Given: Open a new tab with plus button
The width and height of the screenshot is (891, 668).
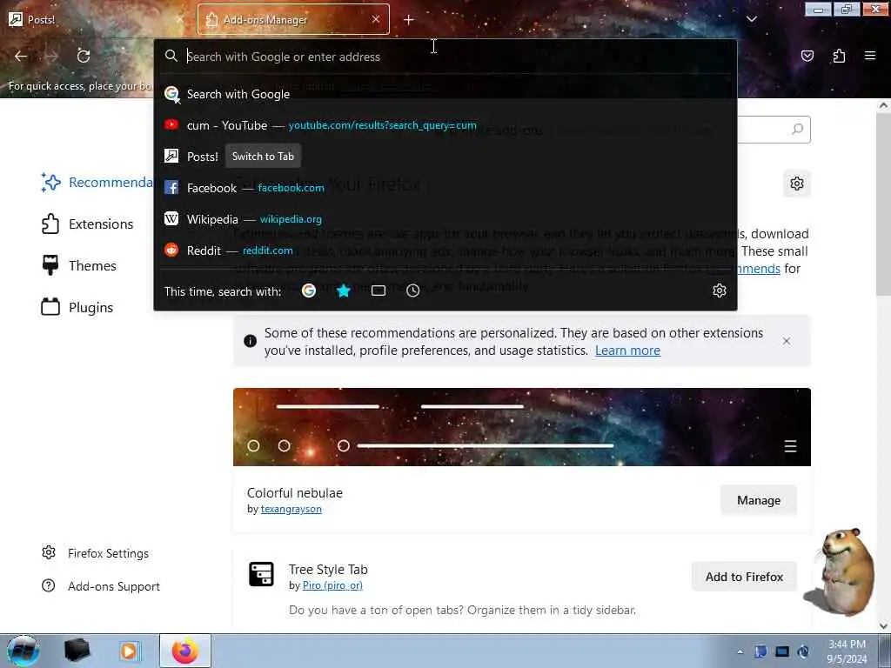Looking at the screenshot, I should click(409, 20).
